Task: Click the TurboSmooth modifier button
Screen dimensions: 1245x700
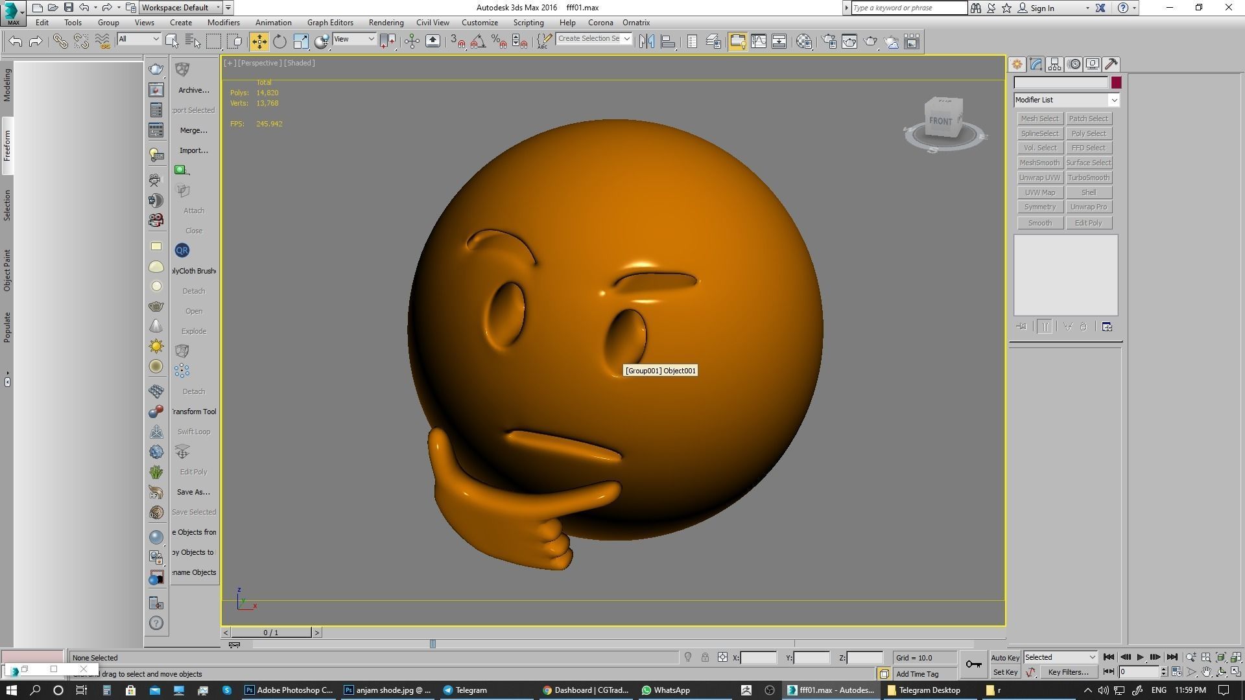Action: pos(1088,178)
